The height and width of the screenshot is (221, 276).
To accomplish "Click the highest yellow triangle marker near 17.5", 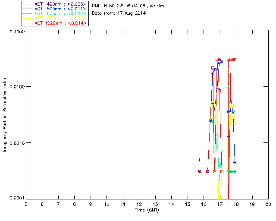I will [x=228, y=71].
